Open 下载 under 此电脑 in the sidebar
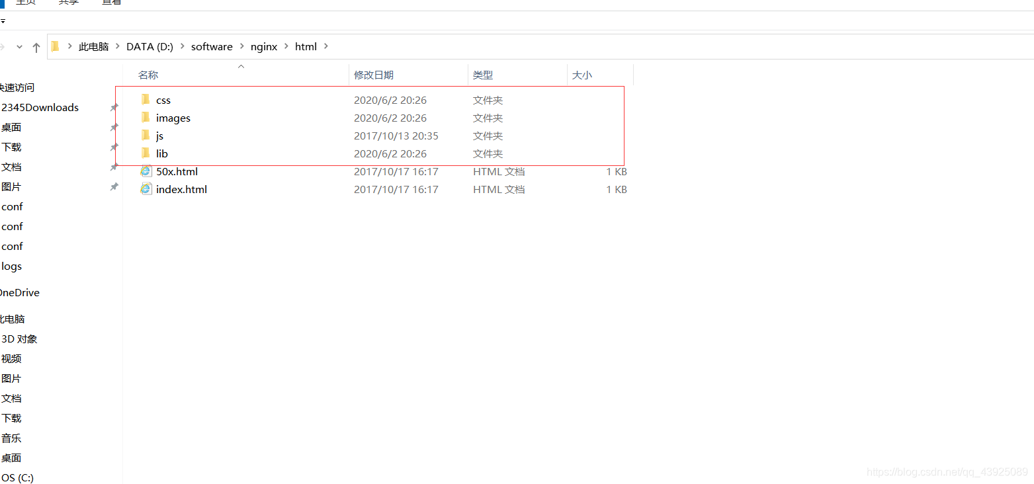This screenshot has height=484, width=1034. [x=11, y=419]
